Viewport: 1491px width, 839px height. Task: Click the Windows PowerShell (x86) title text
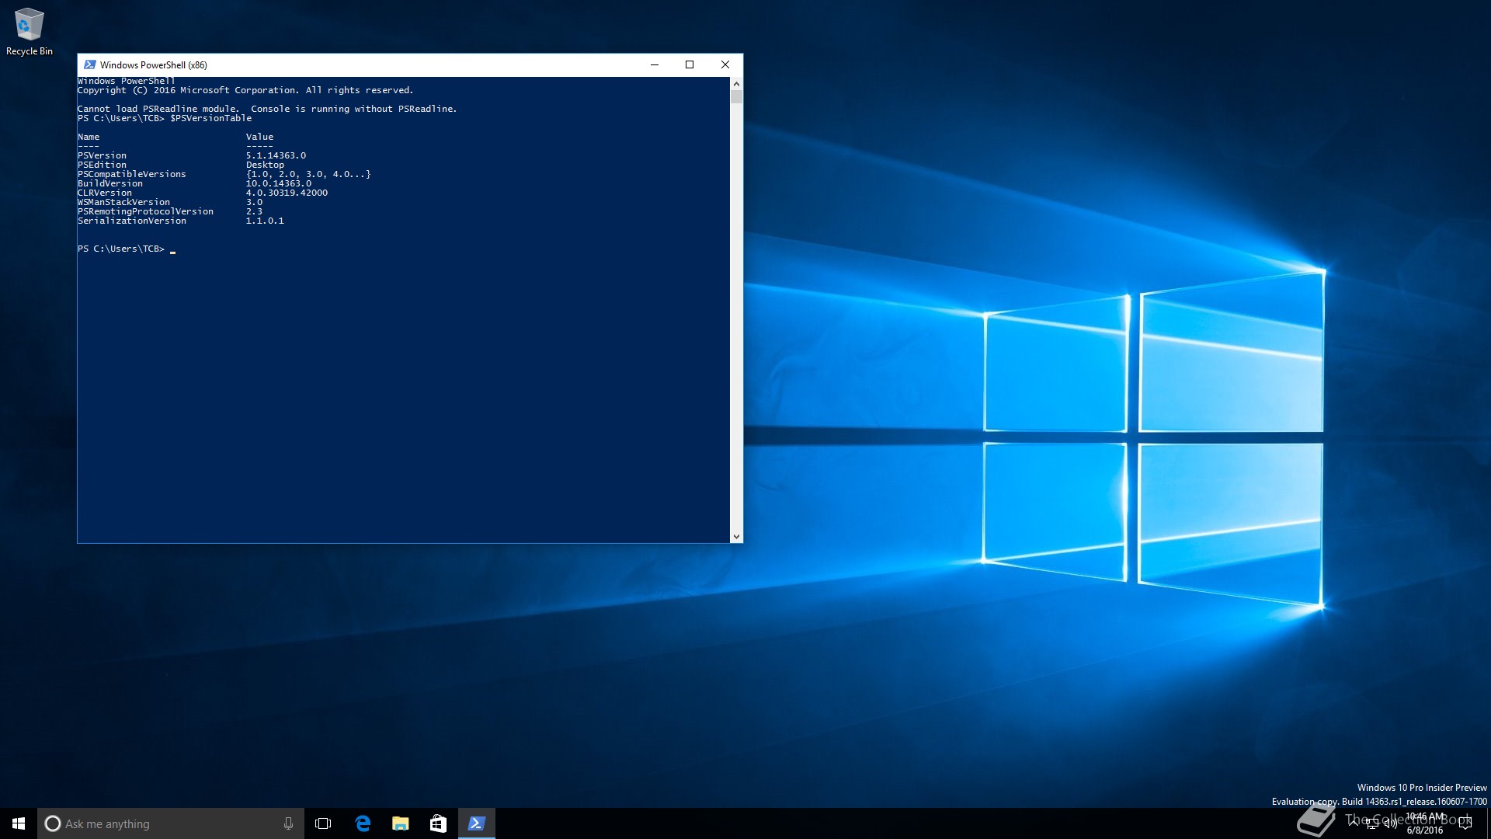coord(154,65)
